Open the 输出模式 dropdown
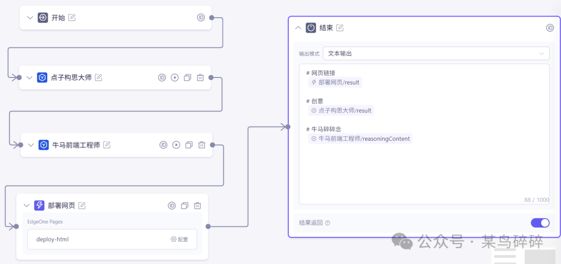The width and height of the screenshot is (561, 264). click(x=435, y=54)
